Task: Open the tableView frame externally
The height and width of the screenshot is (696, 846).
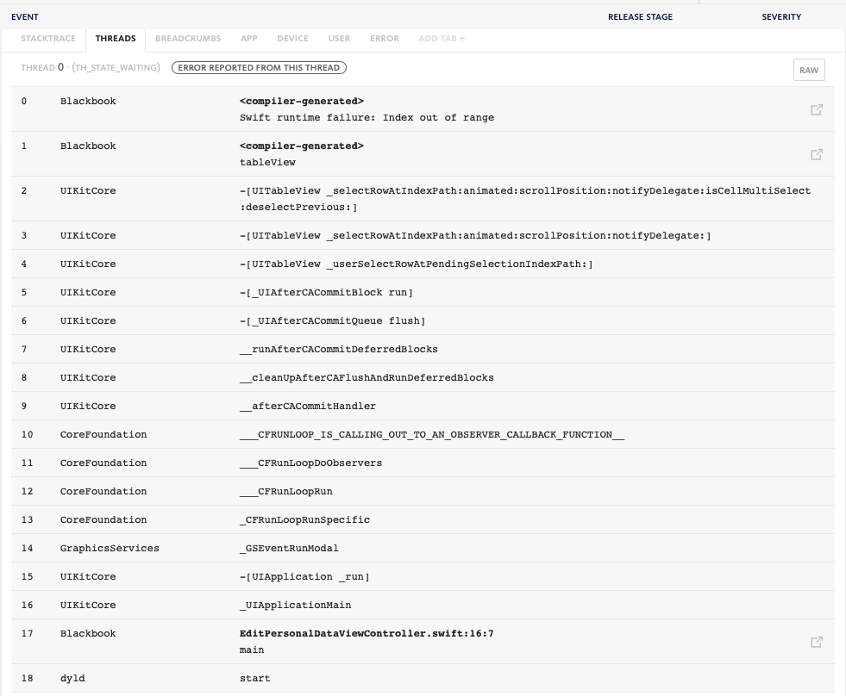Action: (x=817, y=154)
